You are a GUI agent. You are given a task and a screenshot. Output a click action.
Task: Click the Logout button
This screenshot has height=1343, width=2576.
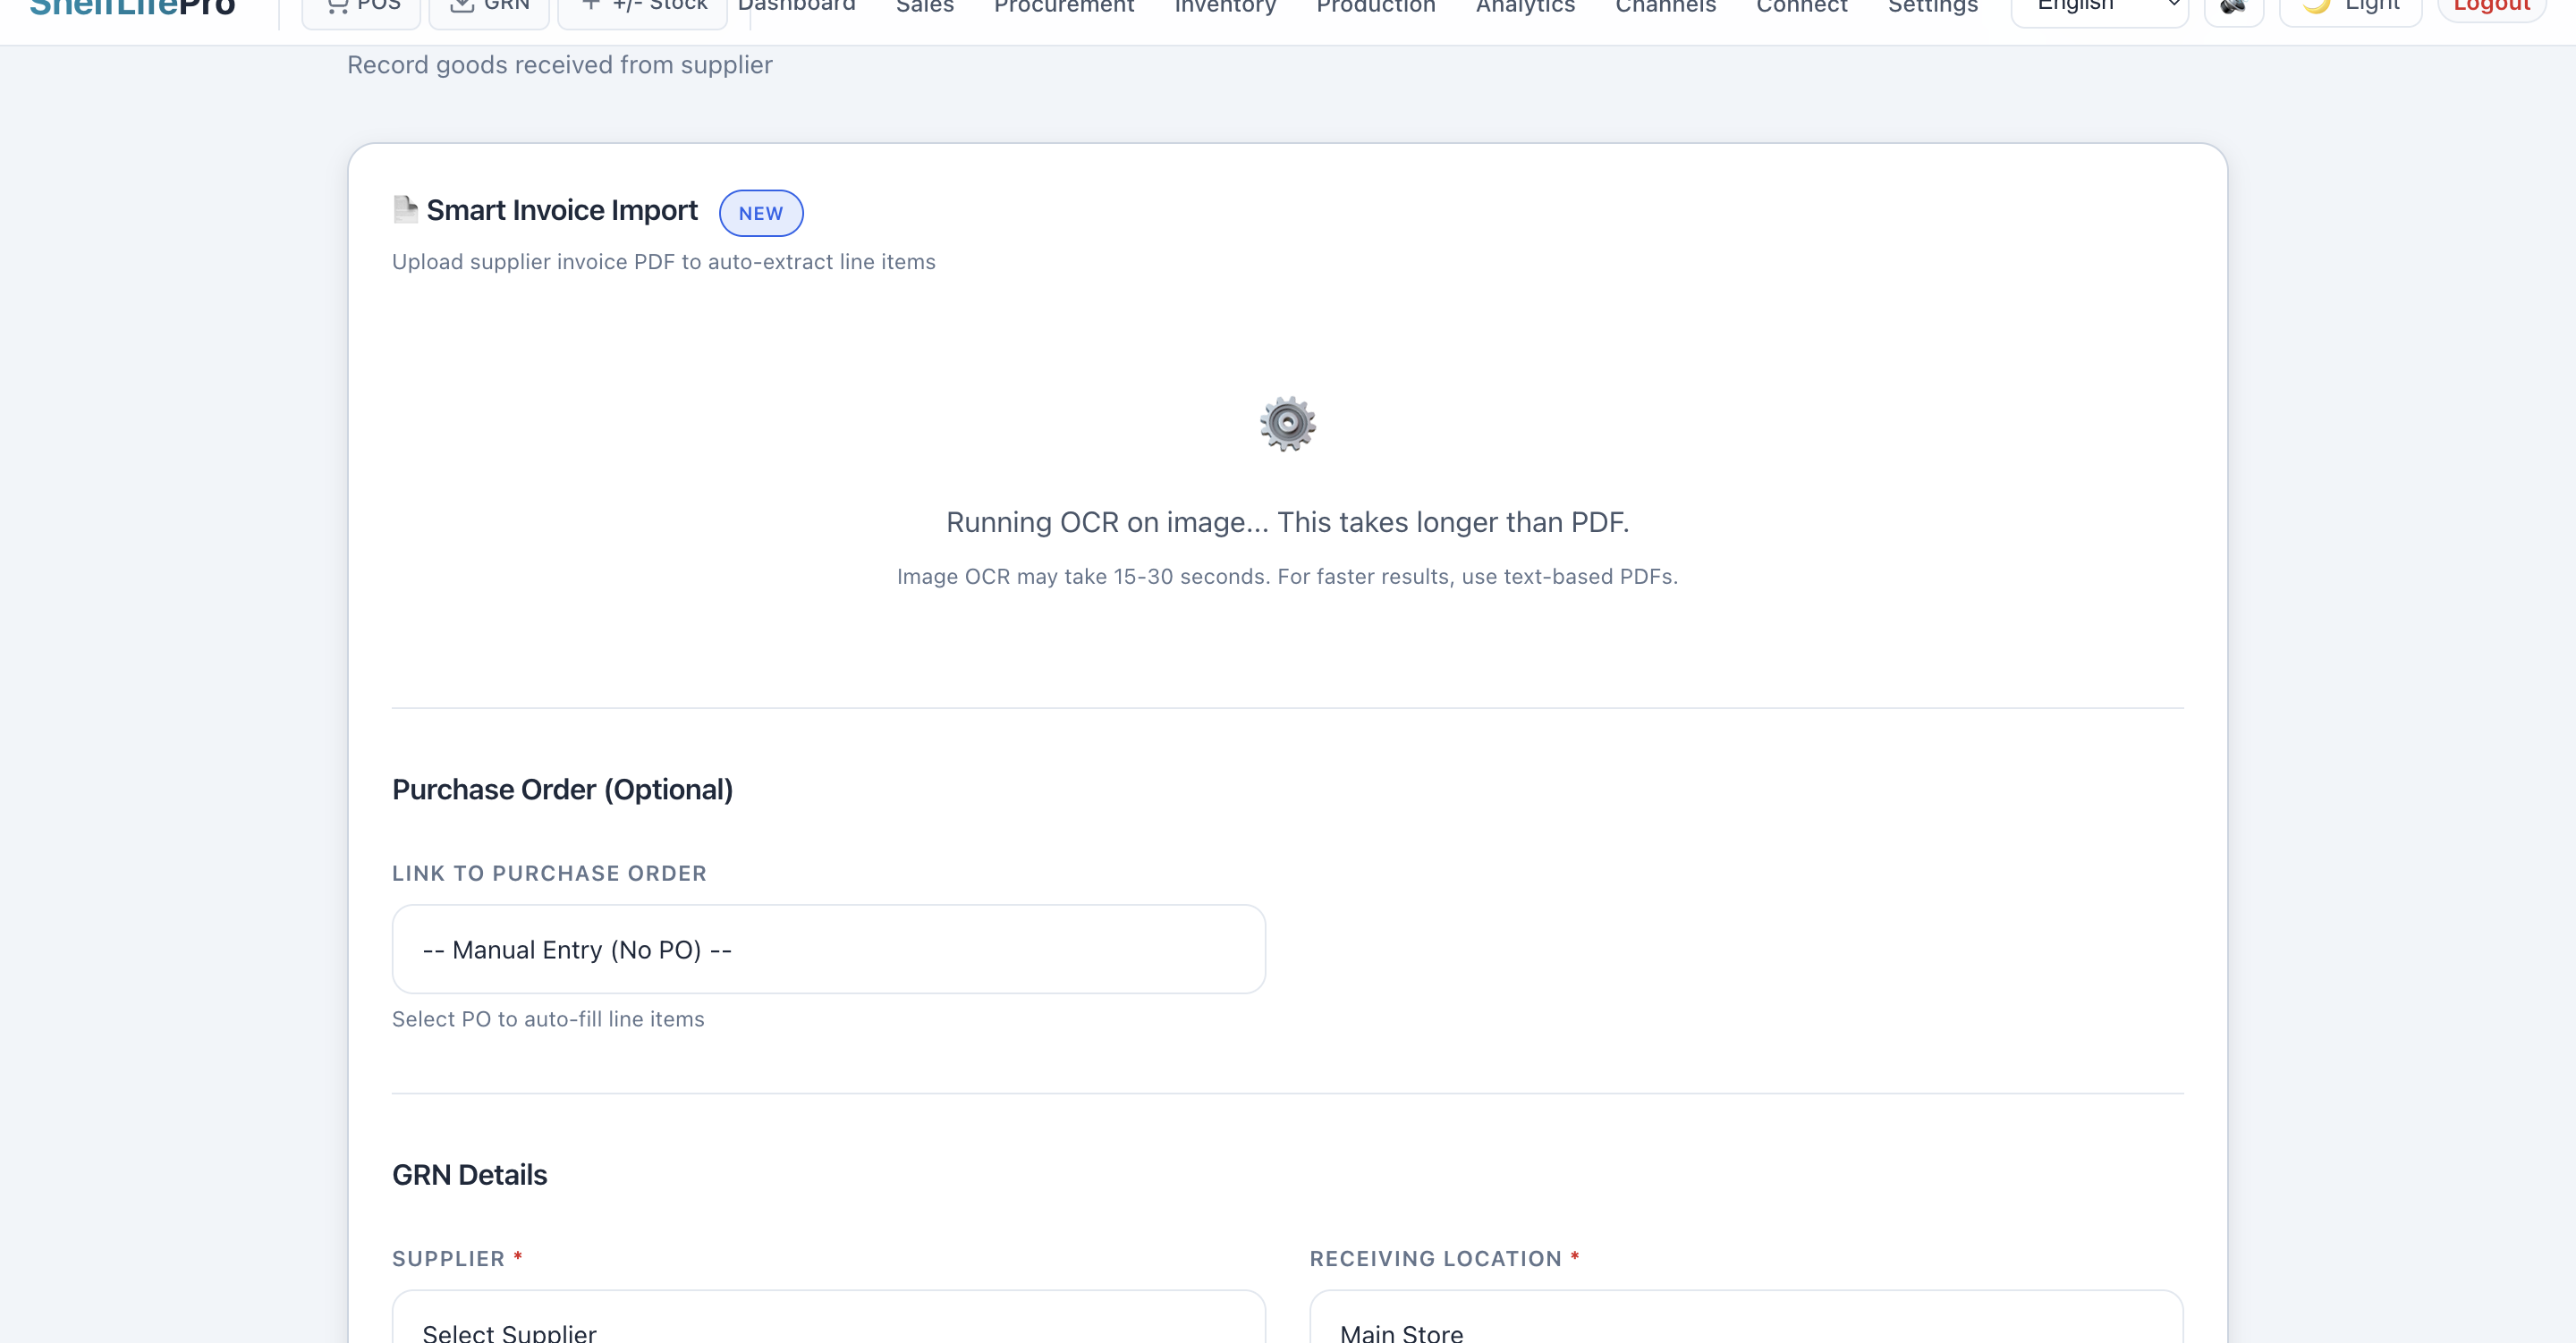click(x=2490, y=5)
